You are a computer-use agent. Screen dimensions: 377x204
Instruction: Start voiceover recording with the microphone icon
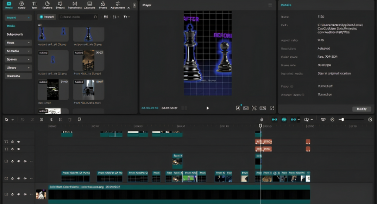pos(262,120)
